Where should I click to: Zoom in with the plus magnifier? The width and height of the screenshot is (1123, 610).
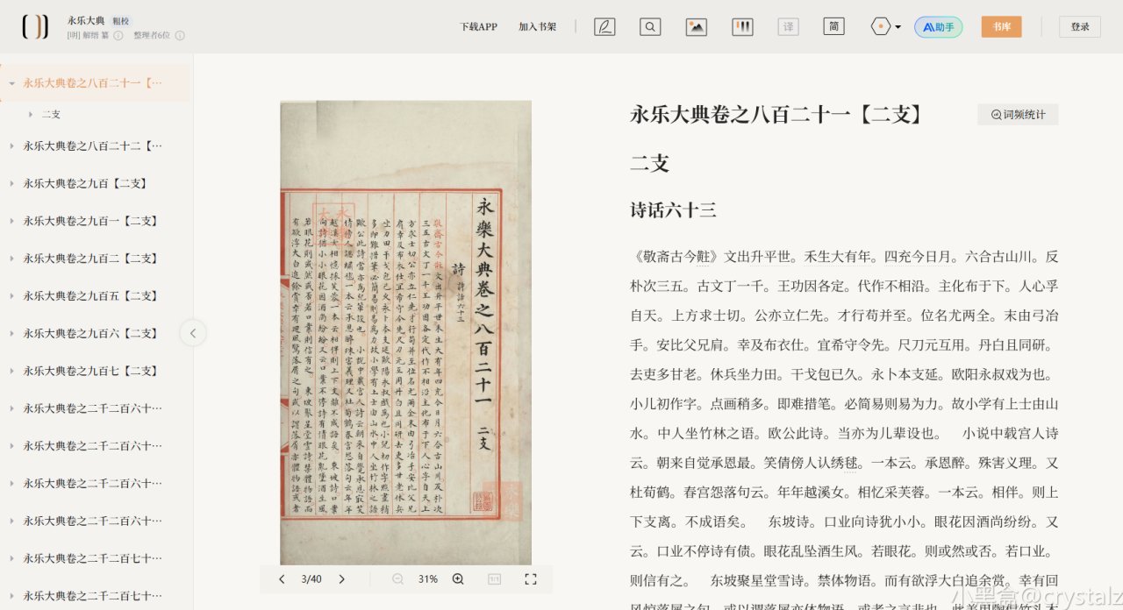tap(458, 579)
